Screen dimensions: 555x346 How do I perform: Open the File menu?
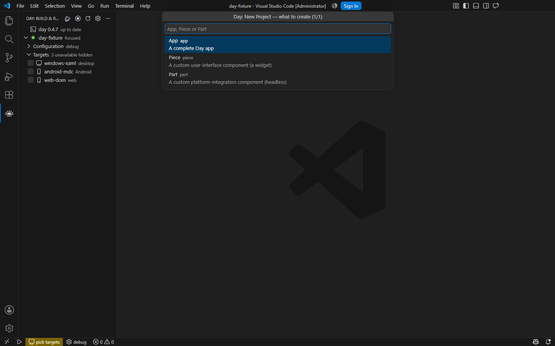(x=20, y=6)
